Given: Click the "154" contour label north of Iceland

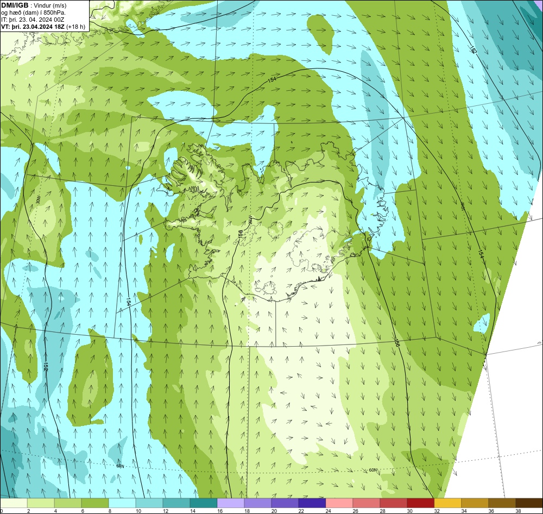Looking at the screenshot, I should [272, 80].
